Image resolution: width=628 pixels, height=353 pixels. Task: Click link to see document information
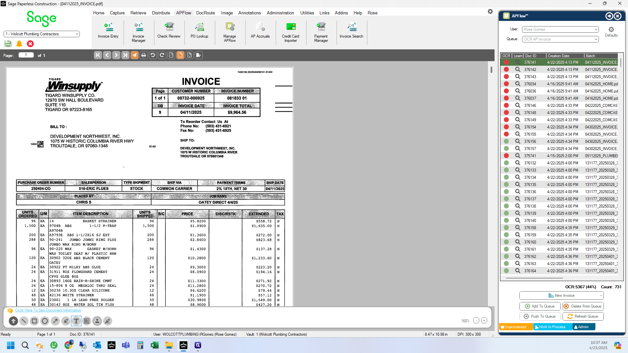click(x=48, y=310)
